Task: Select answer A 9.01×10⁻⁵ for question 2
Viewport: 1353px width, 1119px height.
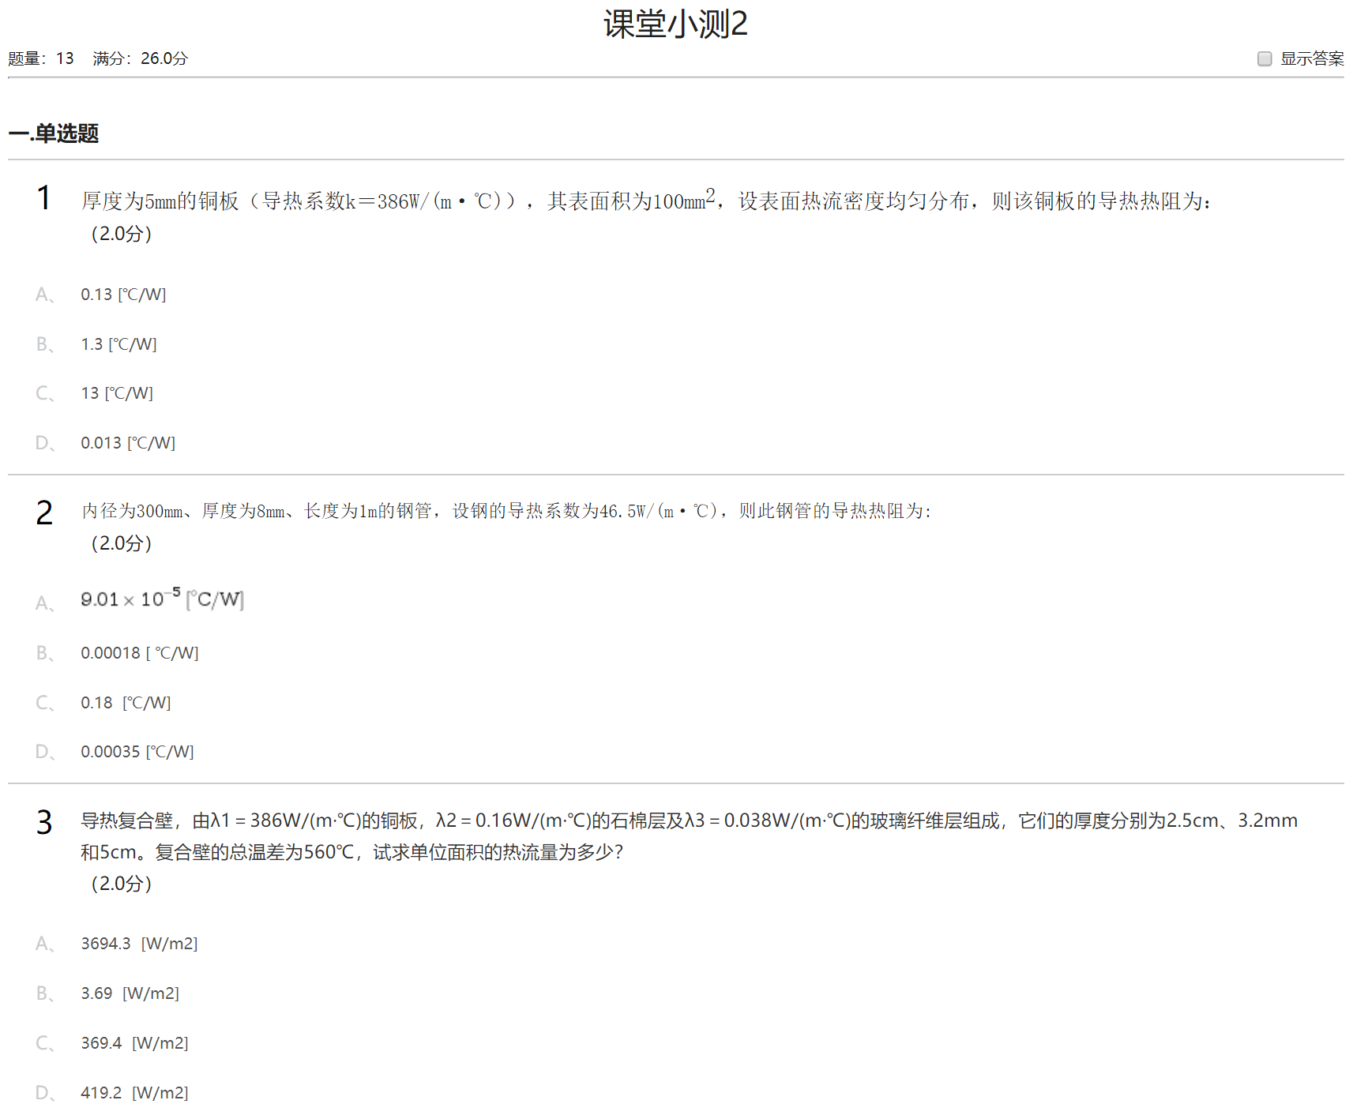Action: click(x=162, y=600)
